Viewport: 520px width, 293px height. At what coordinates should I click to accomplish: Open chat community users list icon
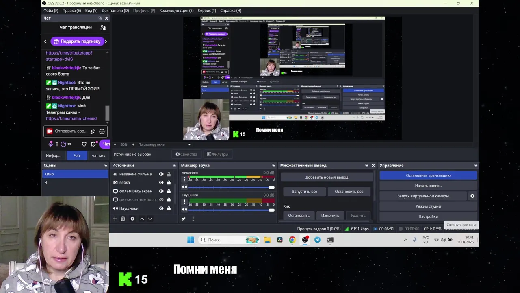click(103, 27)
